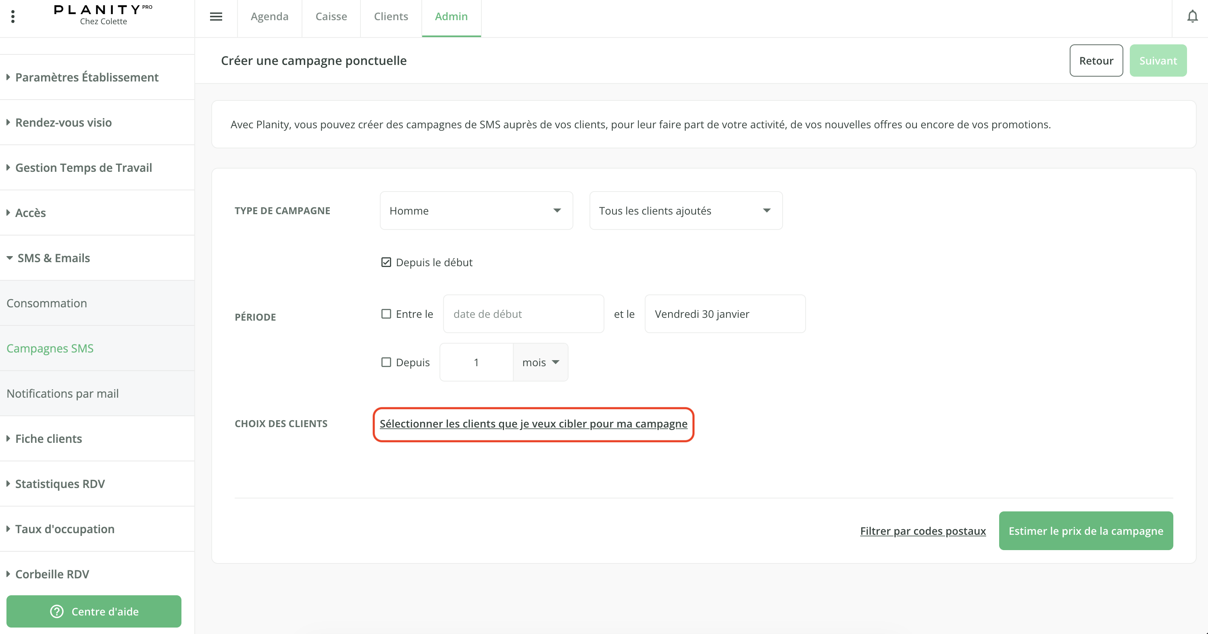The width and height of the screenshot is (1208, 634).
Task: Open the notifications bell
Action: pos(1192,17)
